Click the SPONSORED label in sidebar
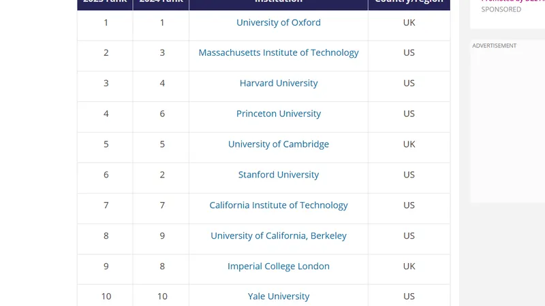This screenshot has height=306, width=545. pyautogui.click(x=501, y=10)
